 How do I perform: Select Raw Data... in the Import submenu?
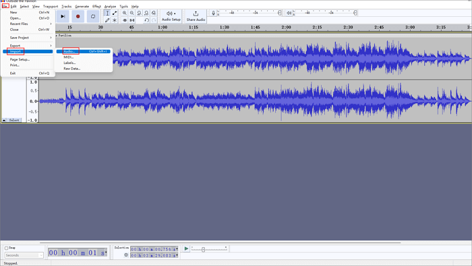tap(84, 69)
